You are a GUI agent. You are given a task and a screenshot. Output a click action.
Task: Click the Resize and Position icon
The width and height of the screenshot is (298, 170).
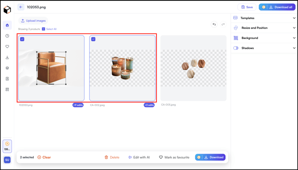click(x=236, y=28)
